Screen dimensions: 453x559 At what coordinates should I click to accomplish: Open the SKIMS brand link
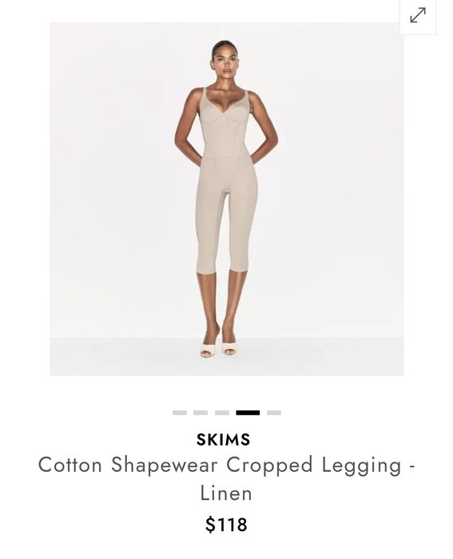click(x=223, y=439)
